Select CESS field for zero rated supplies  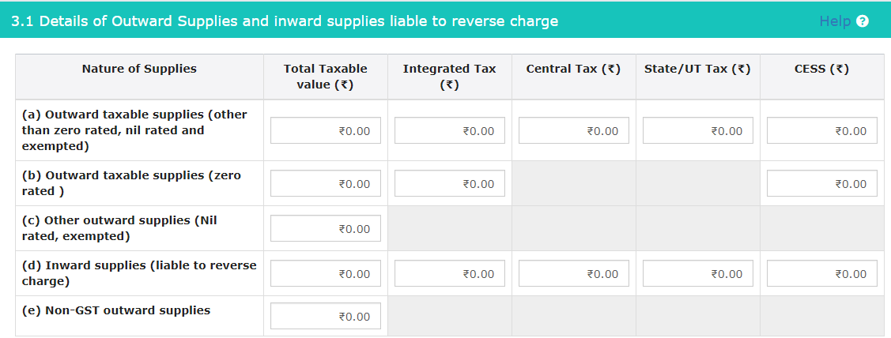pos(821,183)
